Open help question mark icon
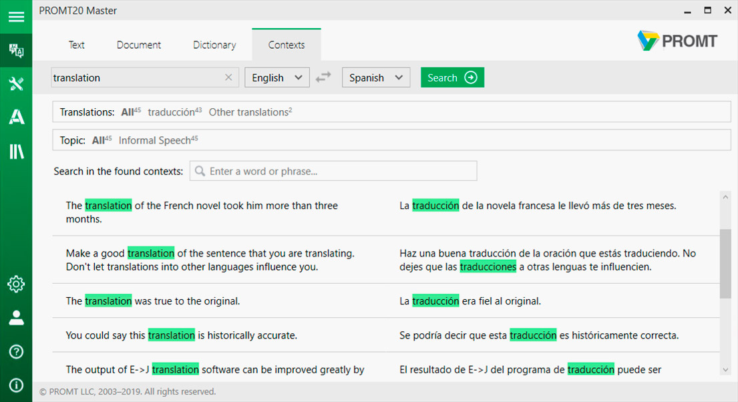This screenshot has height=402, width=738. click(x=16, y=352)
